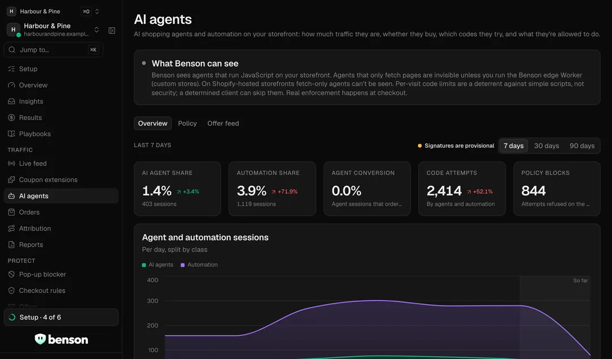The height and width of the screenshot is (359, 612).
Task: Open Playbooks from the sidebar
Action: point(61,134)
